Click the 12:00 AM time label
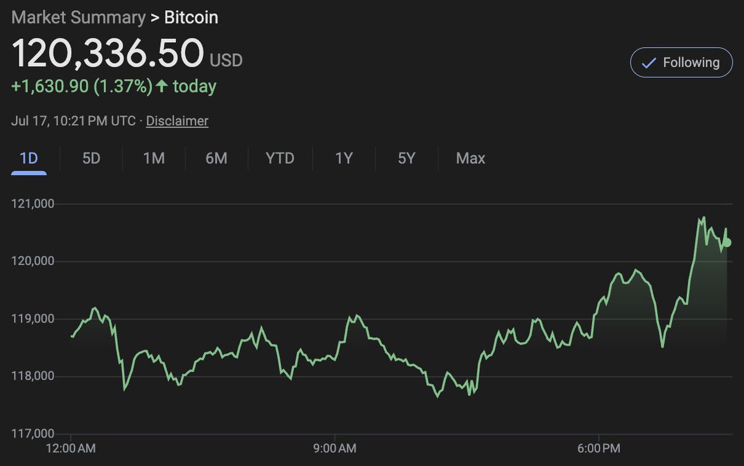744x466 pixels. coord(71,447)
